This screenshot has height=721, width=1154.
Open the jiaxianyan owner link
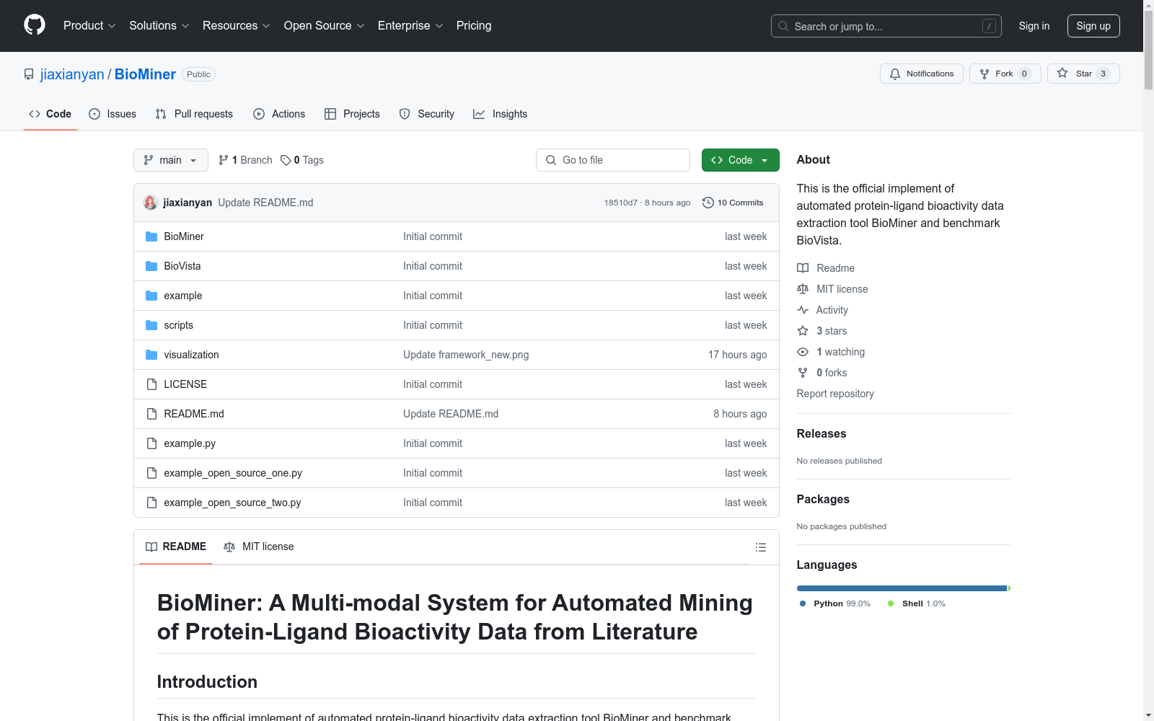pos(72,74)
